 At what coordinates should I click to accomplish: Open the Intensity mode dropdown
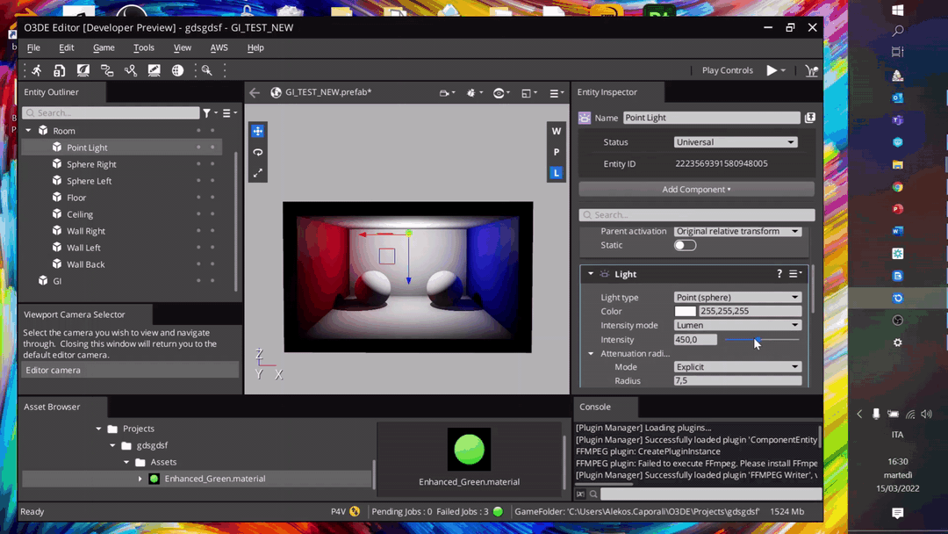click(737, 325)
